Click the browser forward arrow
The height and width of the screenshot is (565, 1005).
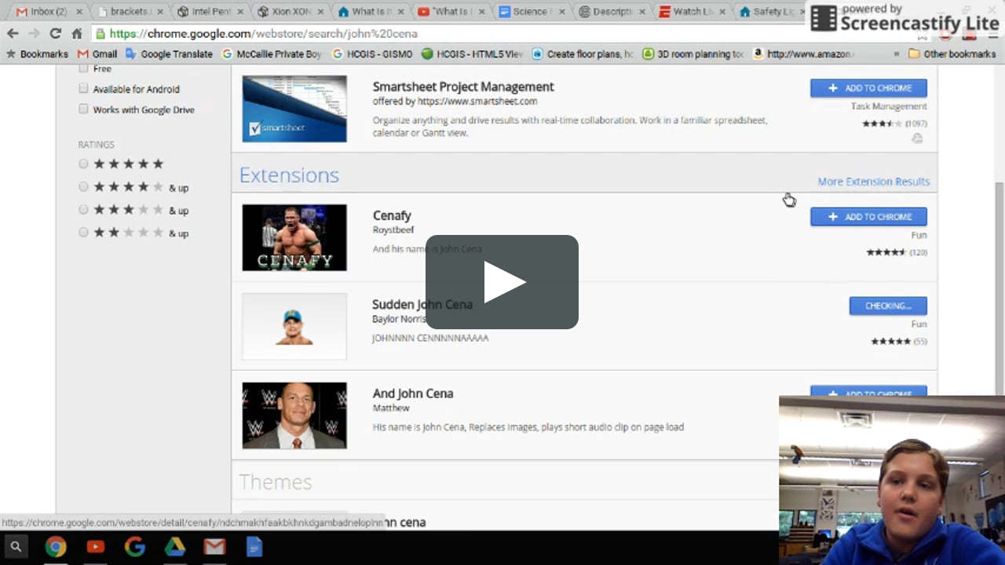(x=34, y=33)
